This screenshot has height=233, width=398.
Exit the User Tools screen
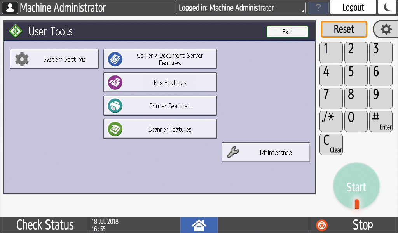pyautogui.click(x=287, y=32)
